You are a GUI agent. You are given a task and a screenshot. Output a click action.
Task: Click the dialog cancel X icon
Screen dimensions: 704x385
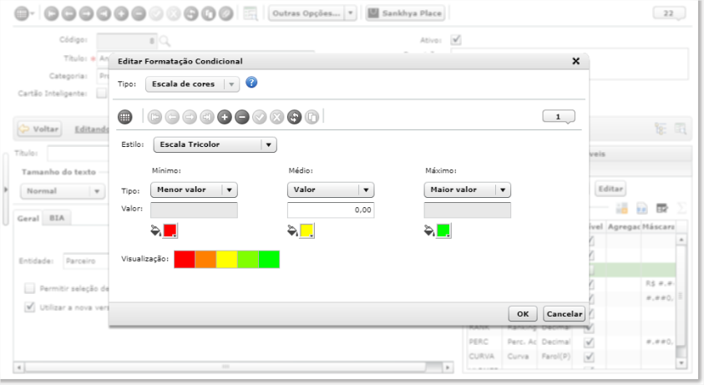[277, 117]
